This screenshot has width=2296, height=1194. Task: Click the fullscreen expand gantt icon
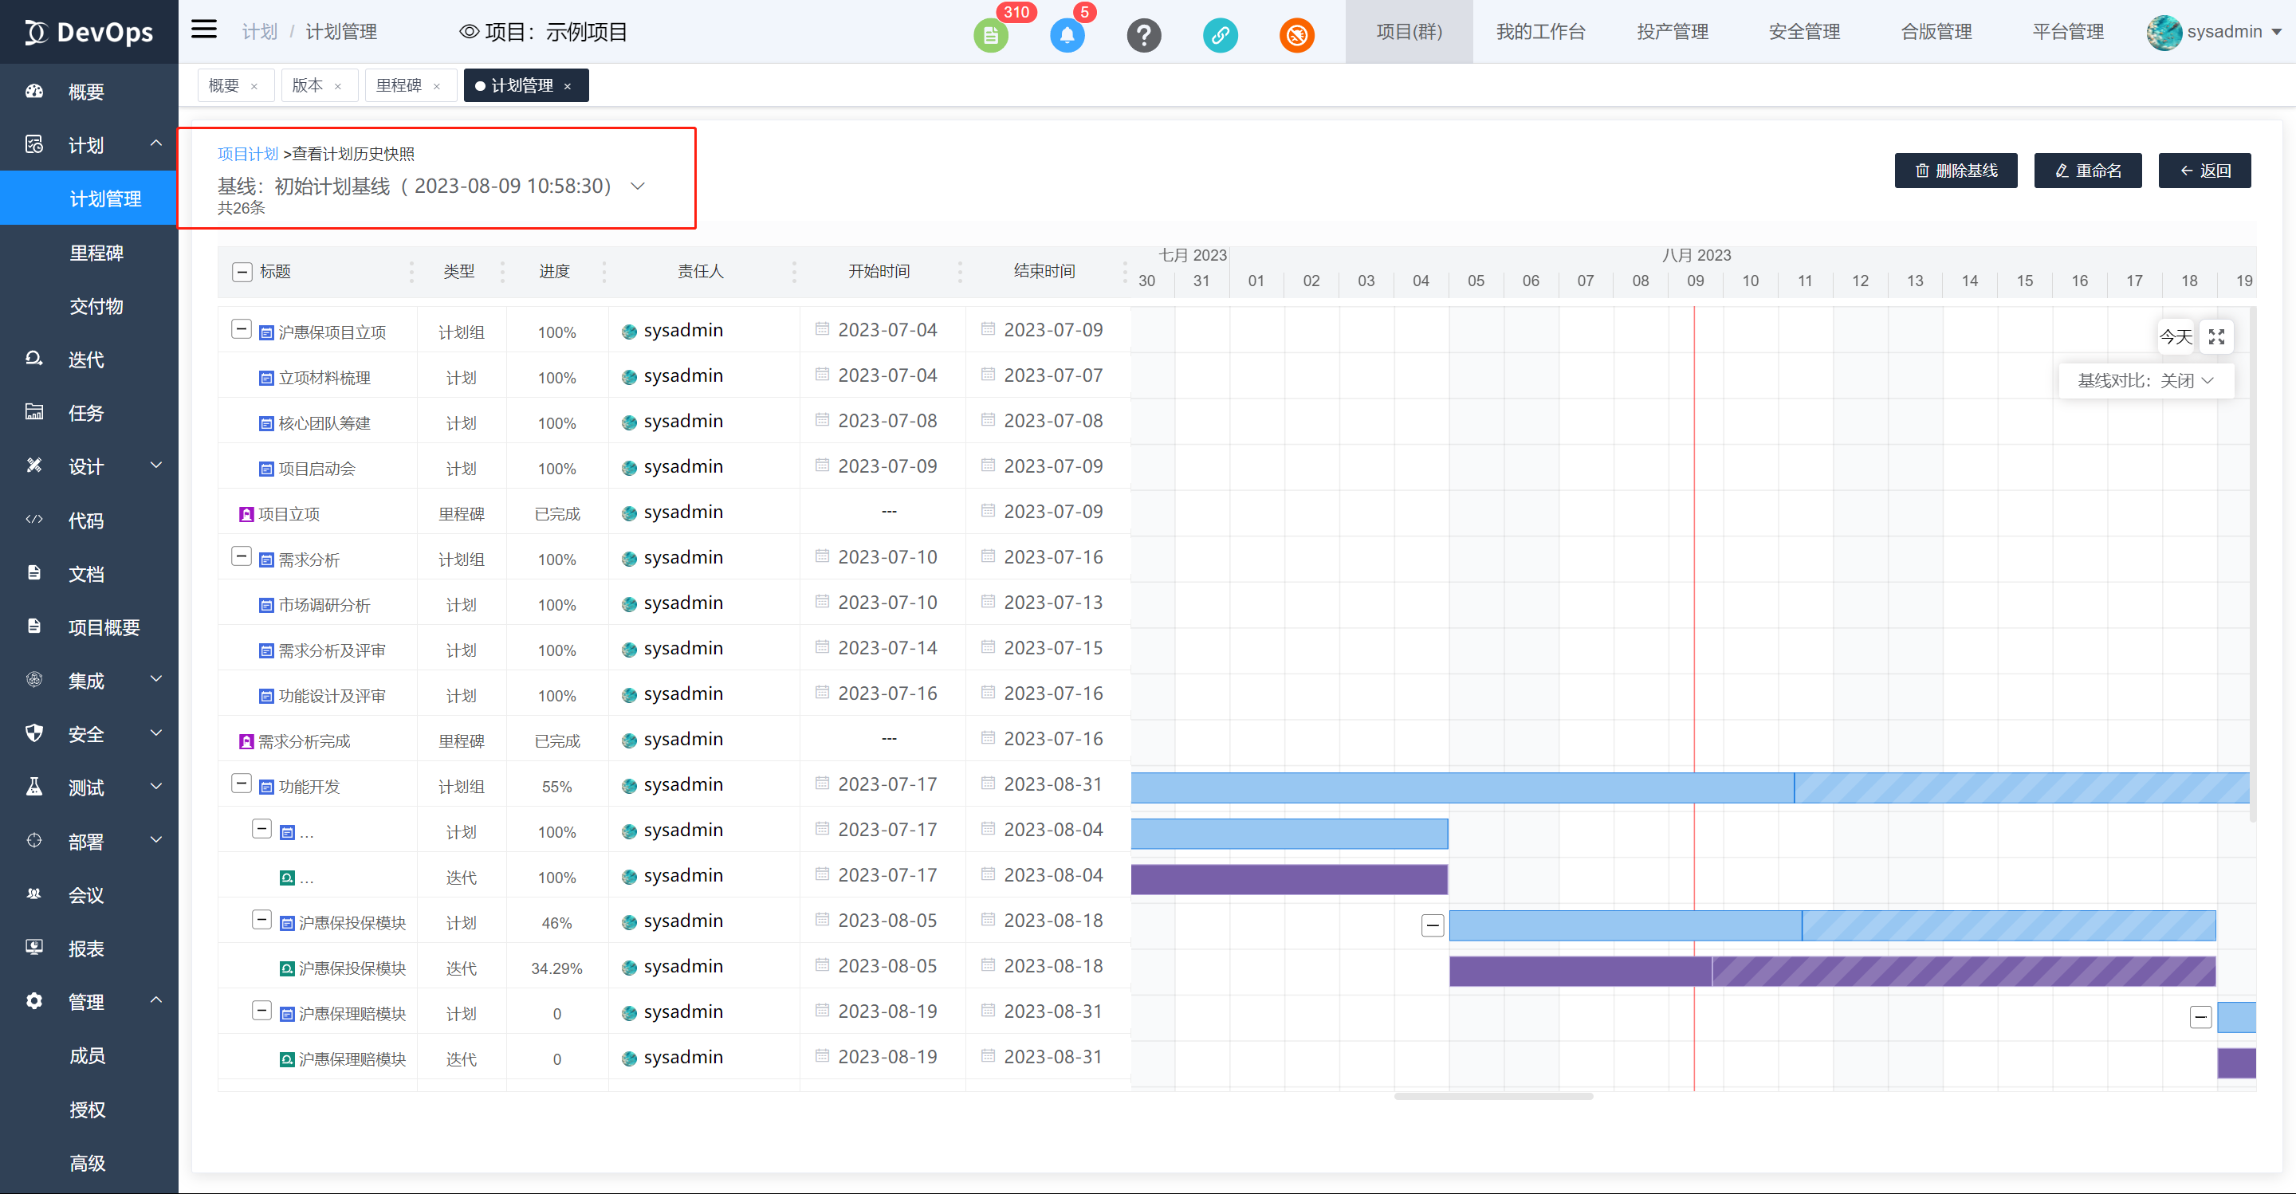point(2216,337)
